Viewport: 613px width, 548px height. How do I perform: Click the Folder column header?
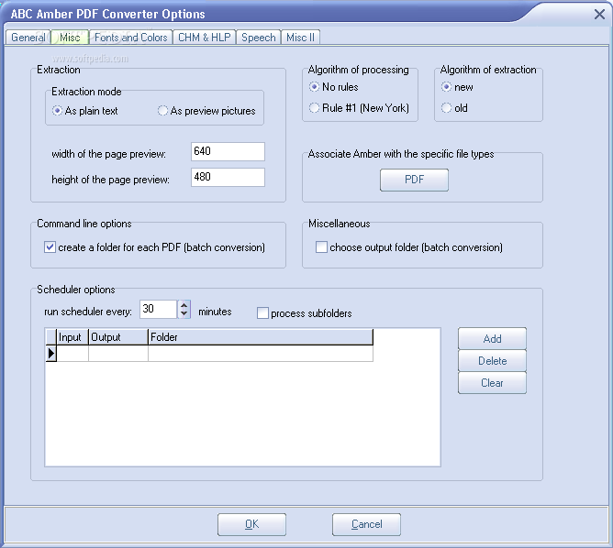(x=261, y=337)
